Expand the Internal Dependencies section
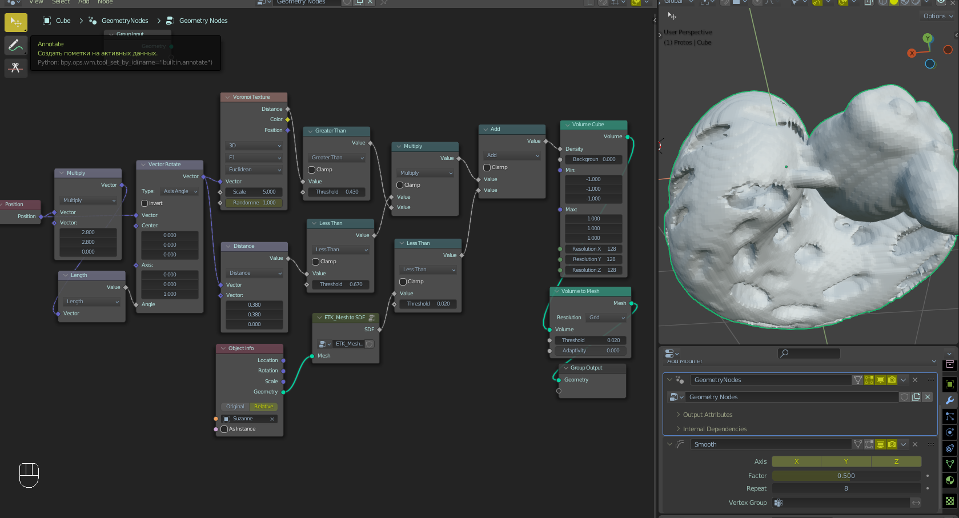Screen dimensions: 959x518 point(715,429)
